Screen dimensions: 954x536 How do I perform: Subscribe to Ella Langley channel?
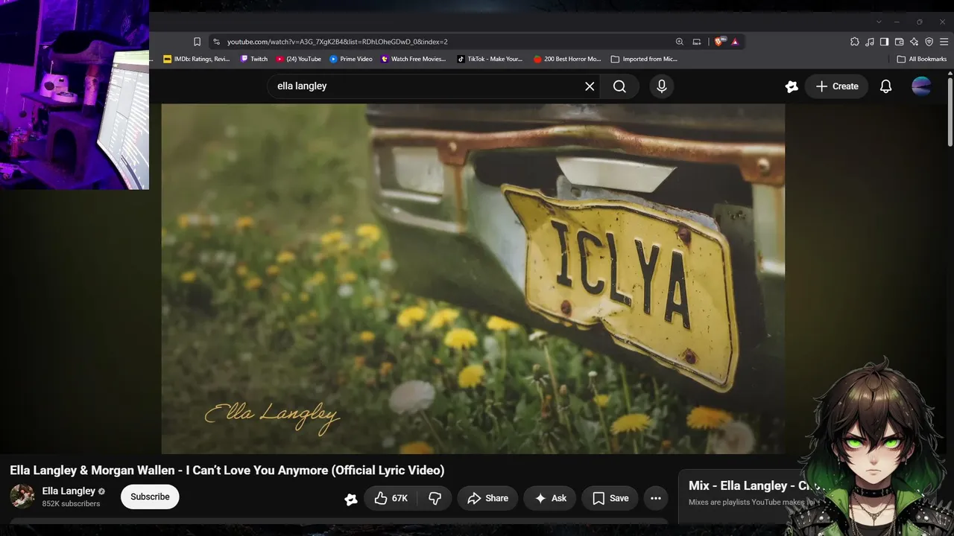150,497
